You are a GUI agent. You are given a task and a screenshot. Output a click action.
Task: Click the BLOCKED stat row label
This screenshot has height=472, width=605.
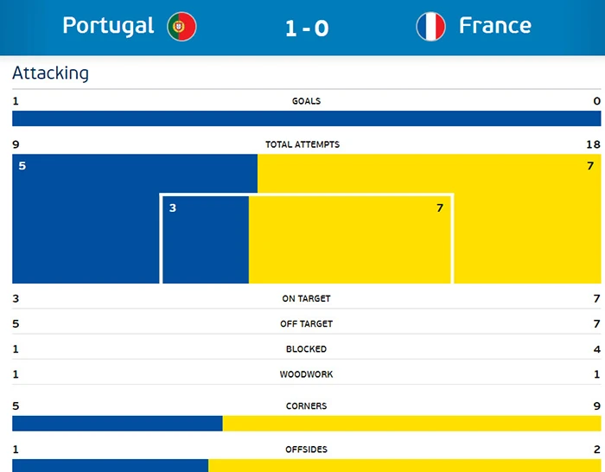306,349
